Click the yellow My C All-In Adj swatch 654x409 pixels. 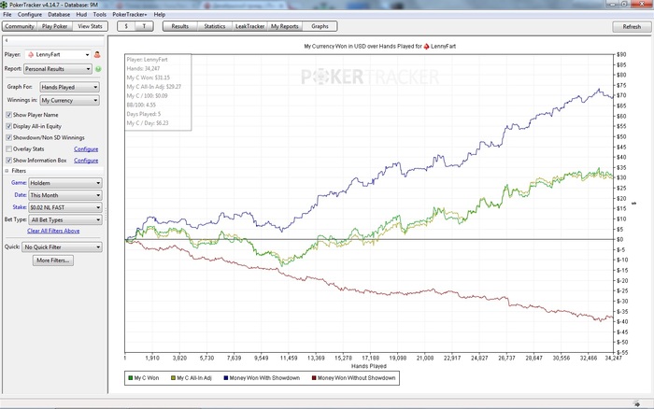tap(173, 378)
